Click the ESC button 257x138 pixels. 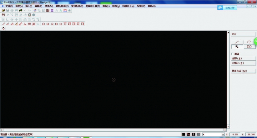pyautogui.click(x=243, y=34)
